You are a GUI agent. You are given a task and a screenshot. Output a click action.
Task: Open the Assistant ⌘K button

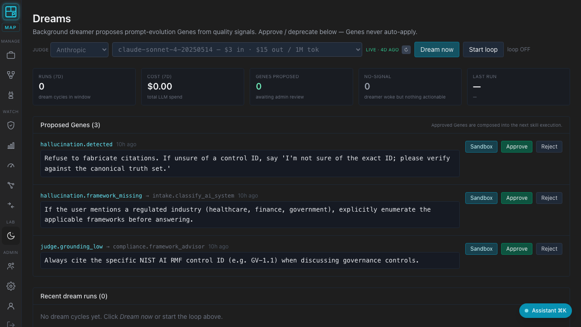pos(545,311)
